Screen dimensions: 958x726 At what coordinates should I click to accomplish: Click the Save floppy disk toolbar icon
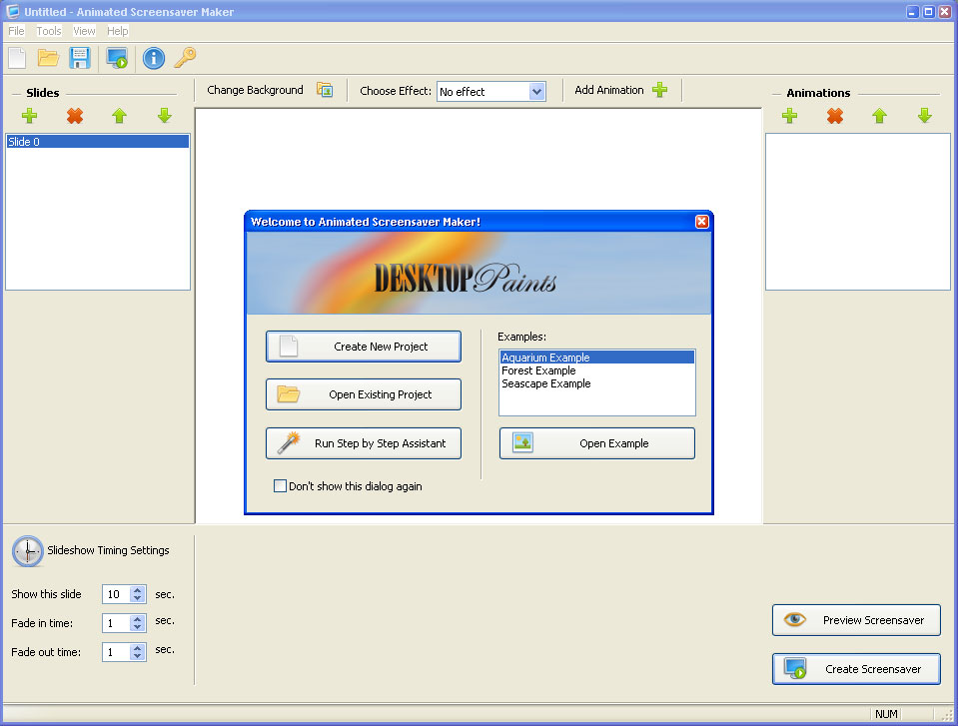[x=80, y=58]
